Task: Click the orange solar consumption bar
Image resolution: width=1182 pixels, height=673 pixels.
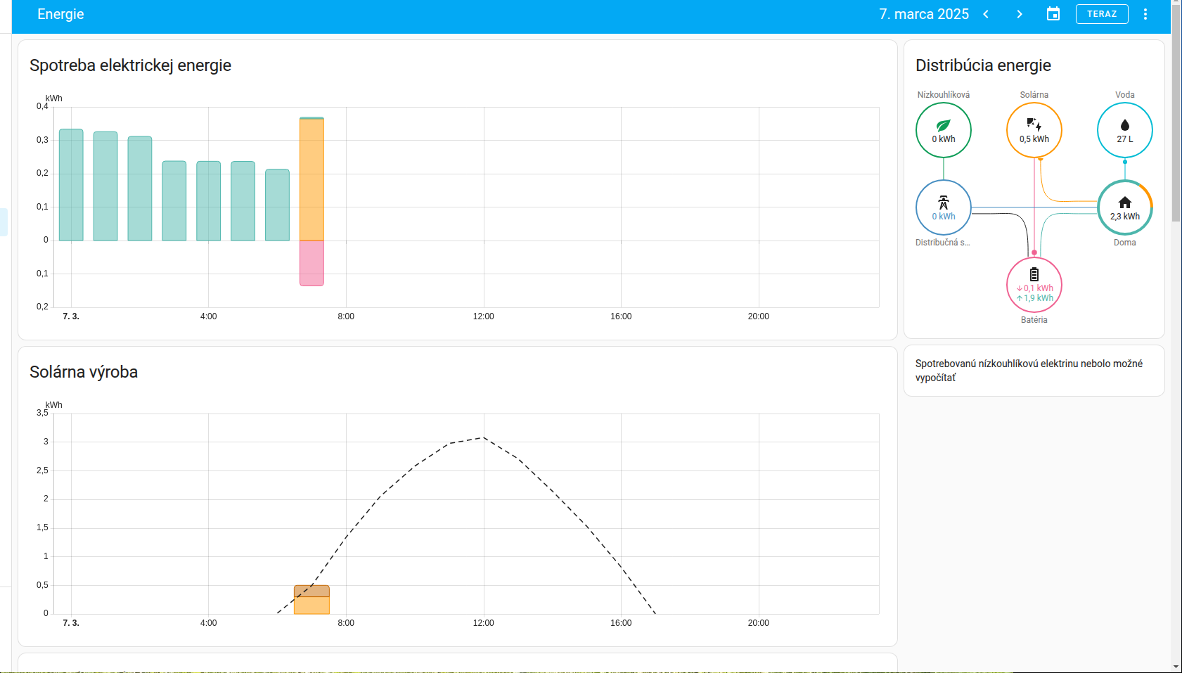Action: 311,179
